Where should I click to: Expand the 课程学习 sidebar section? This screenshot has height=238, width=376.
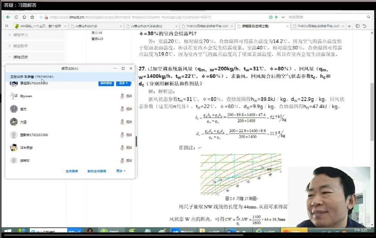[x=21, y=35]
